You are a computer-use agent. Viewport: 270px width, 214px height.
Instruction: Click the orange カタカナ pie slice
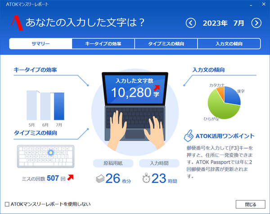[x=221, y=92]
